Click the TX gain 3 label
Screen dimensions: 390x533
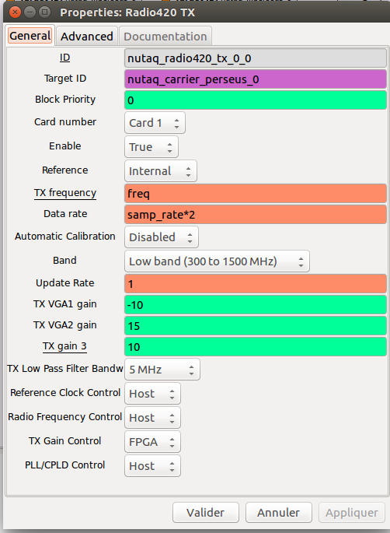pos(64,346)
